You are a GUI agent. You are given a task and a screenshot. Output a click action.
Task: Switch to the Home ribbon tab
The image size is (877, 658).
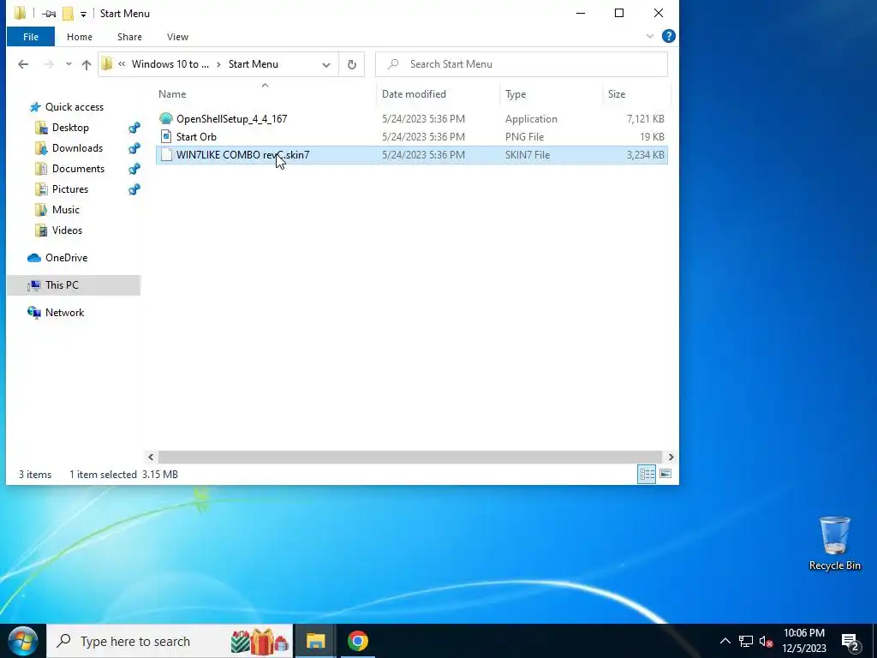pos(80,37)
